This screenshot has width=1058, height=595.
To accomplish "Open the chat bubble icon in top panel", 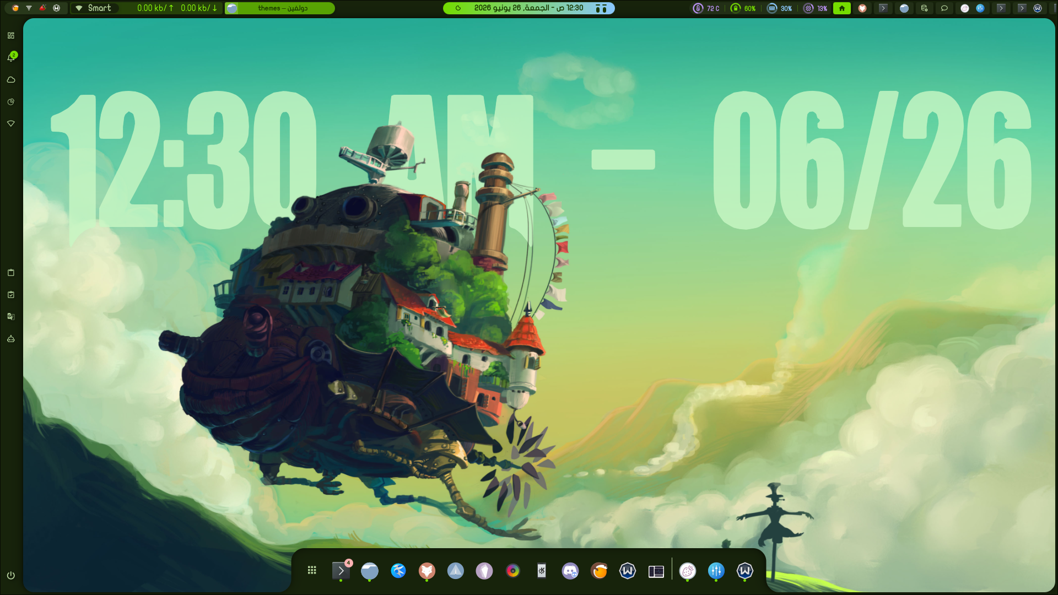I will [x=944, y=8].
